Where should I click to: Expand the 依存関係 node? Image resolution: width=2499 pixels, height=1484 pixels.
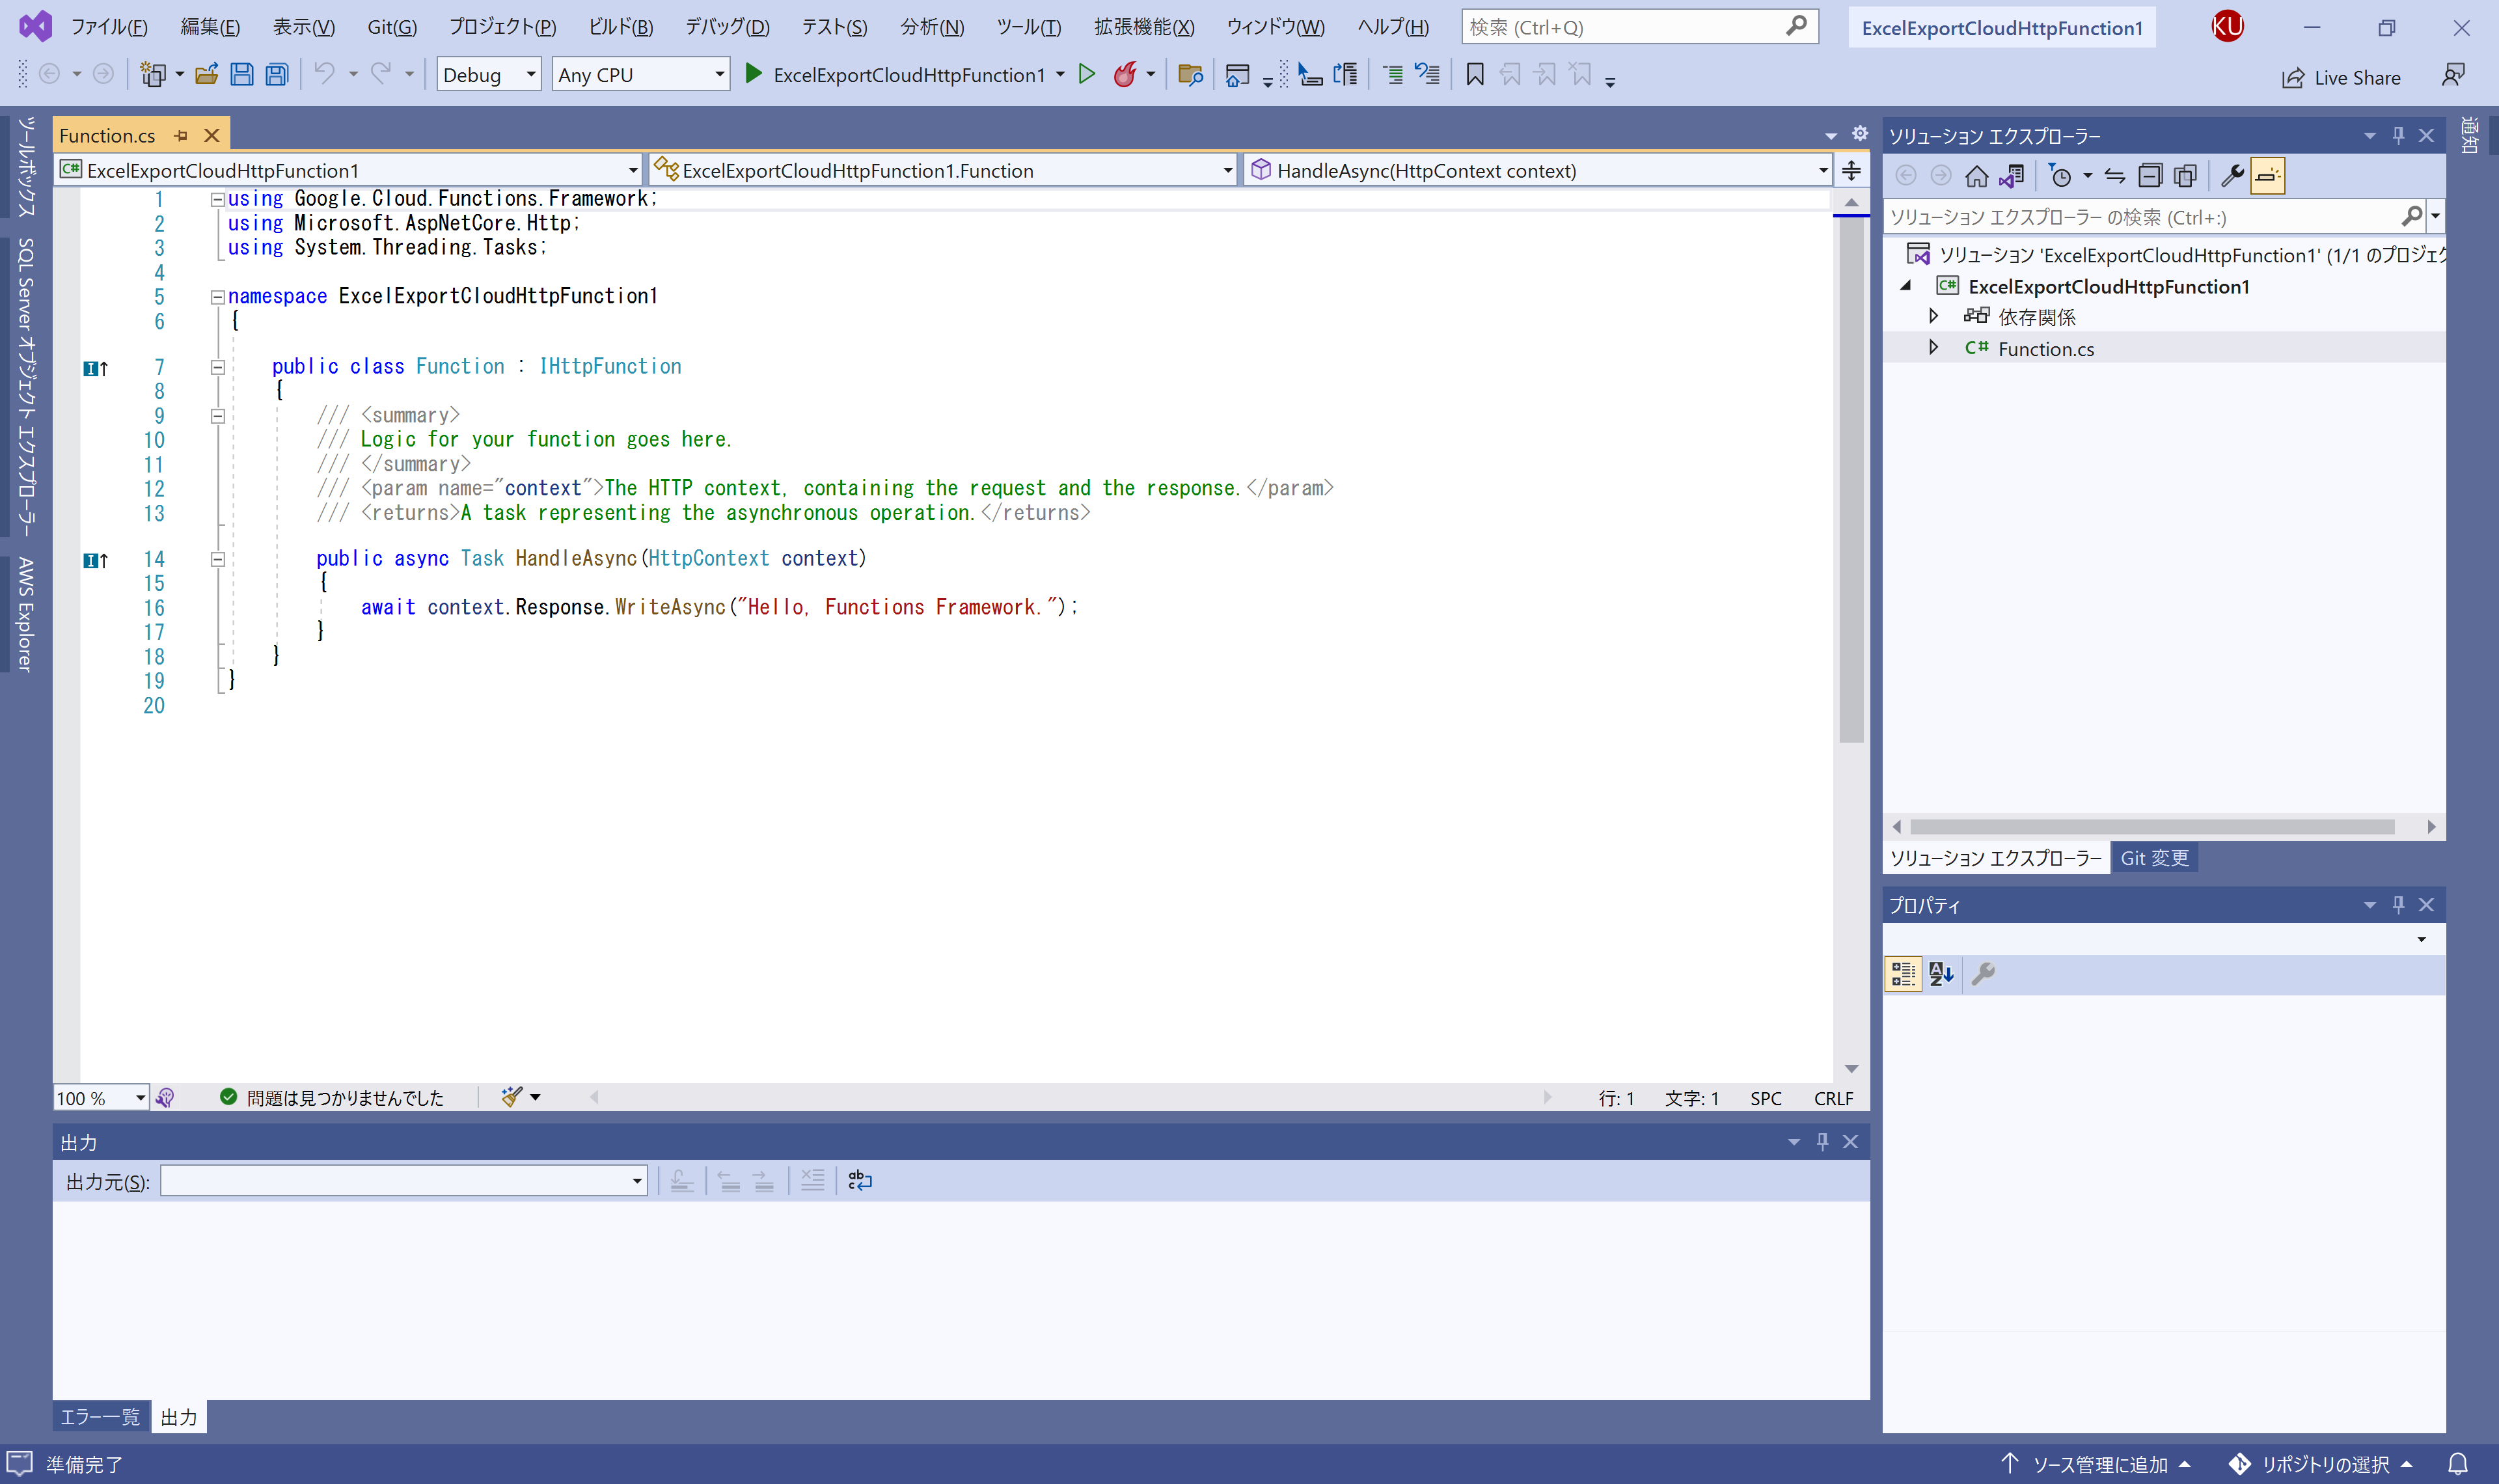coord(1933,317)
